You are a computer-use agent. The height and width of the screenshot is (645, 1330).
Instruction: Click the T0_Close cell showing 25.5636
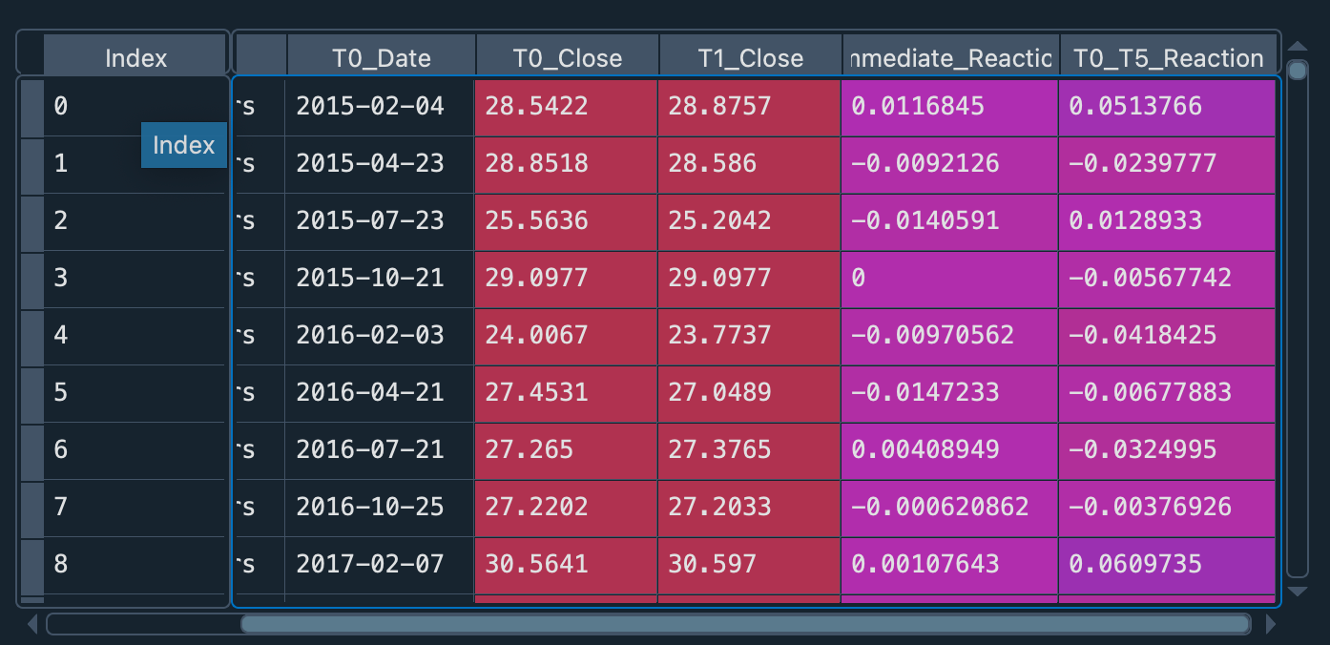click(566, 220)
